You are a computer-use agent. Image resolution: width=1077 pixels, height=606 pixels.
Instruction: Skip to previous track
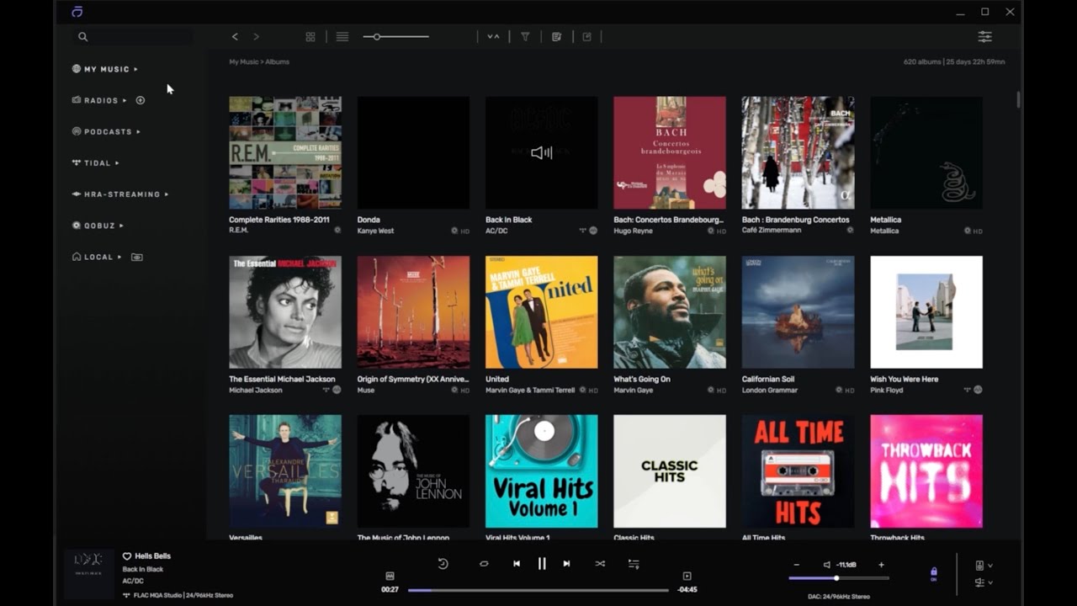[517, 564]
